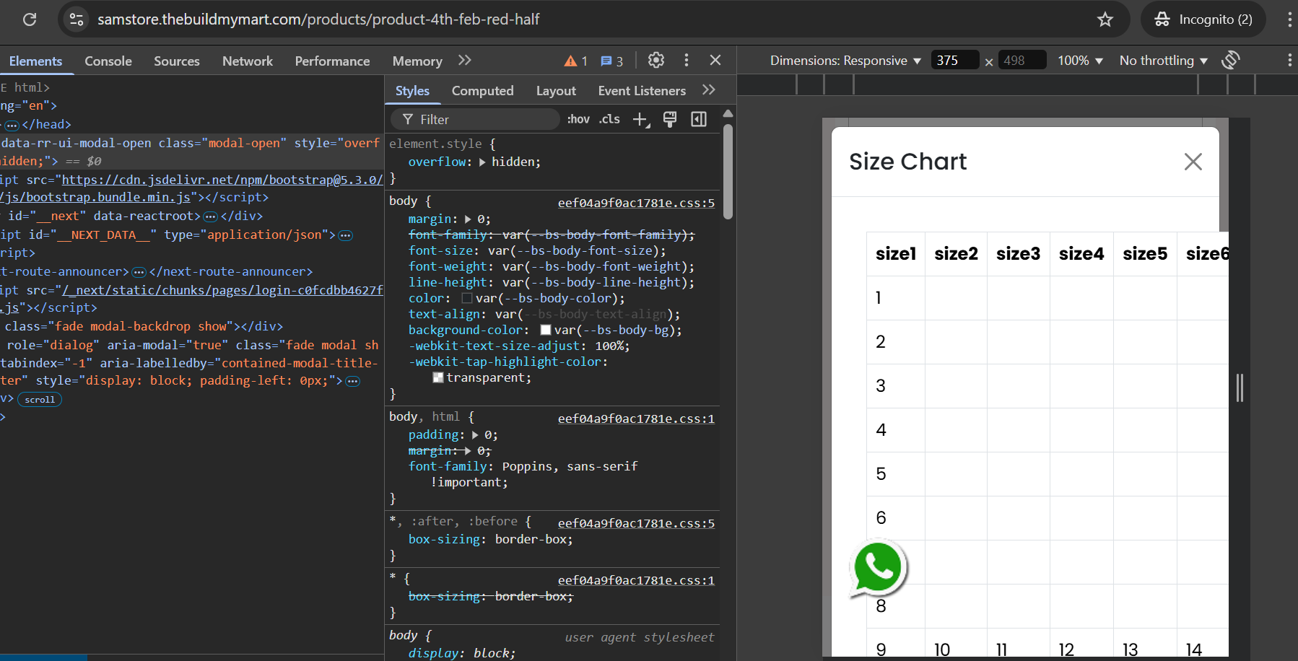Open the issues counter showing 3

pyautogui.click(x=611, y=61)
